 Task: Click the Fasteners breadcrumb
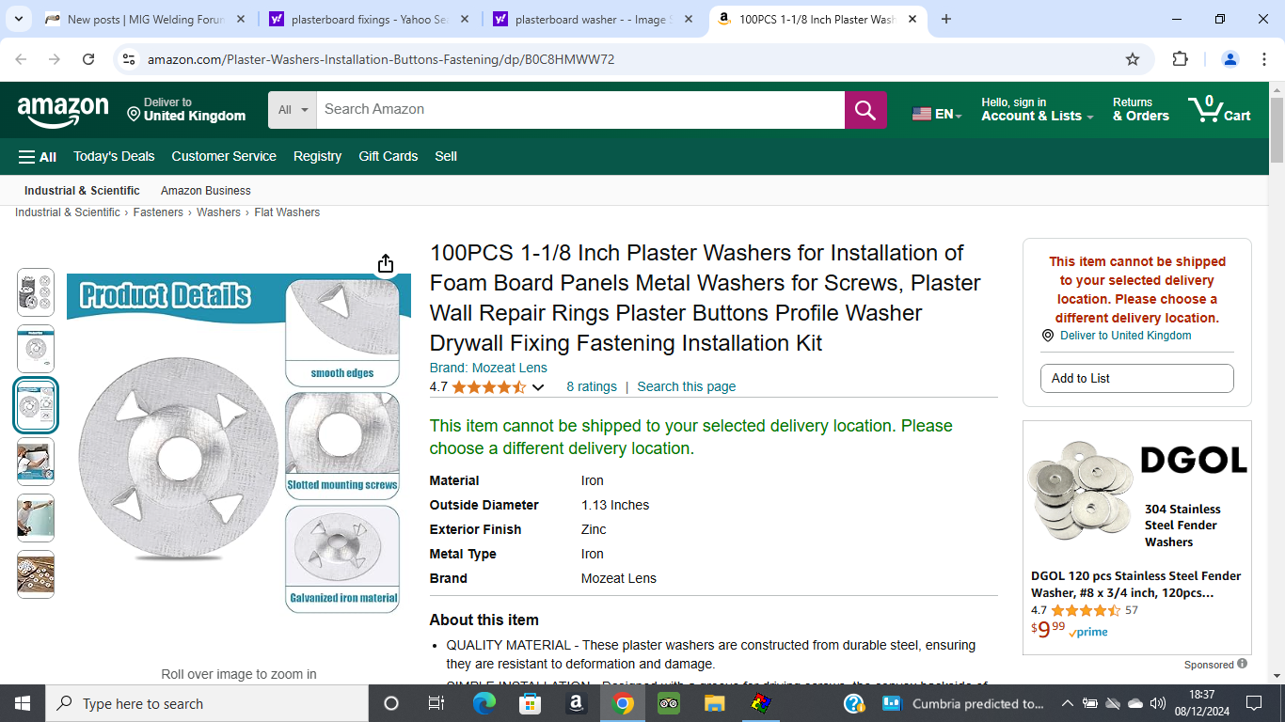[158, 212]
